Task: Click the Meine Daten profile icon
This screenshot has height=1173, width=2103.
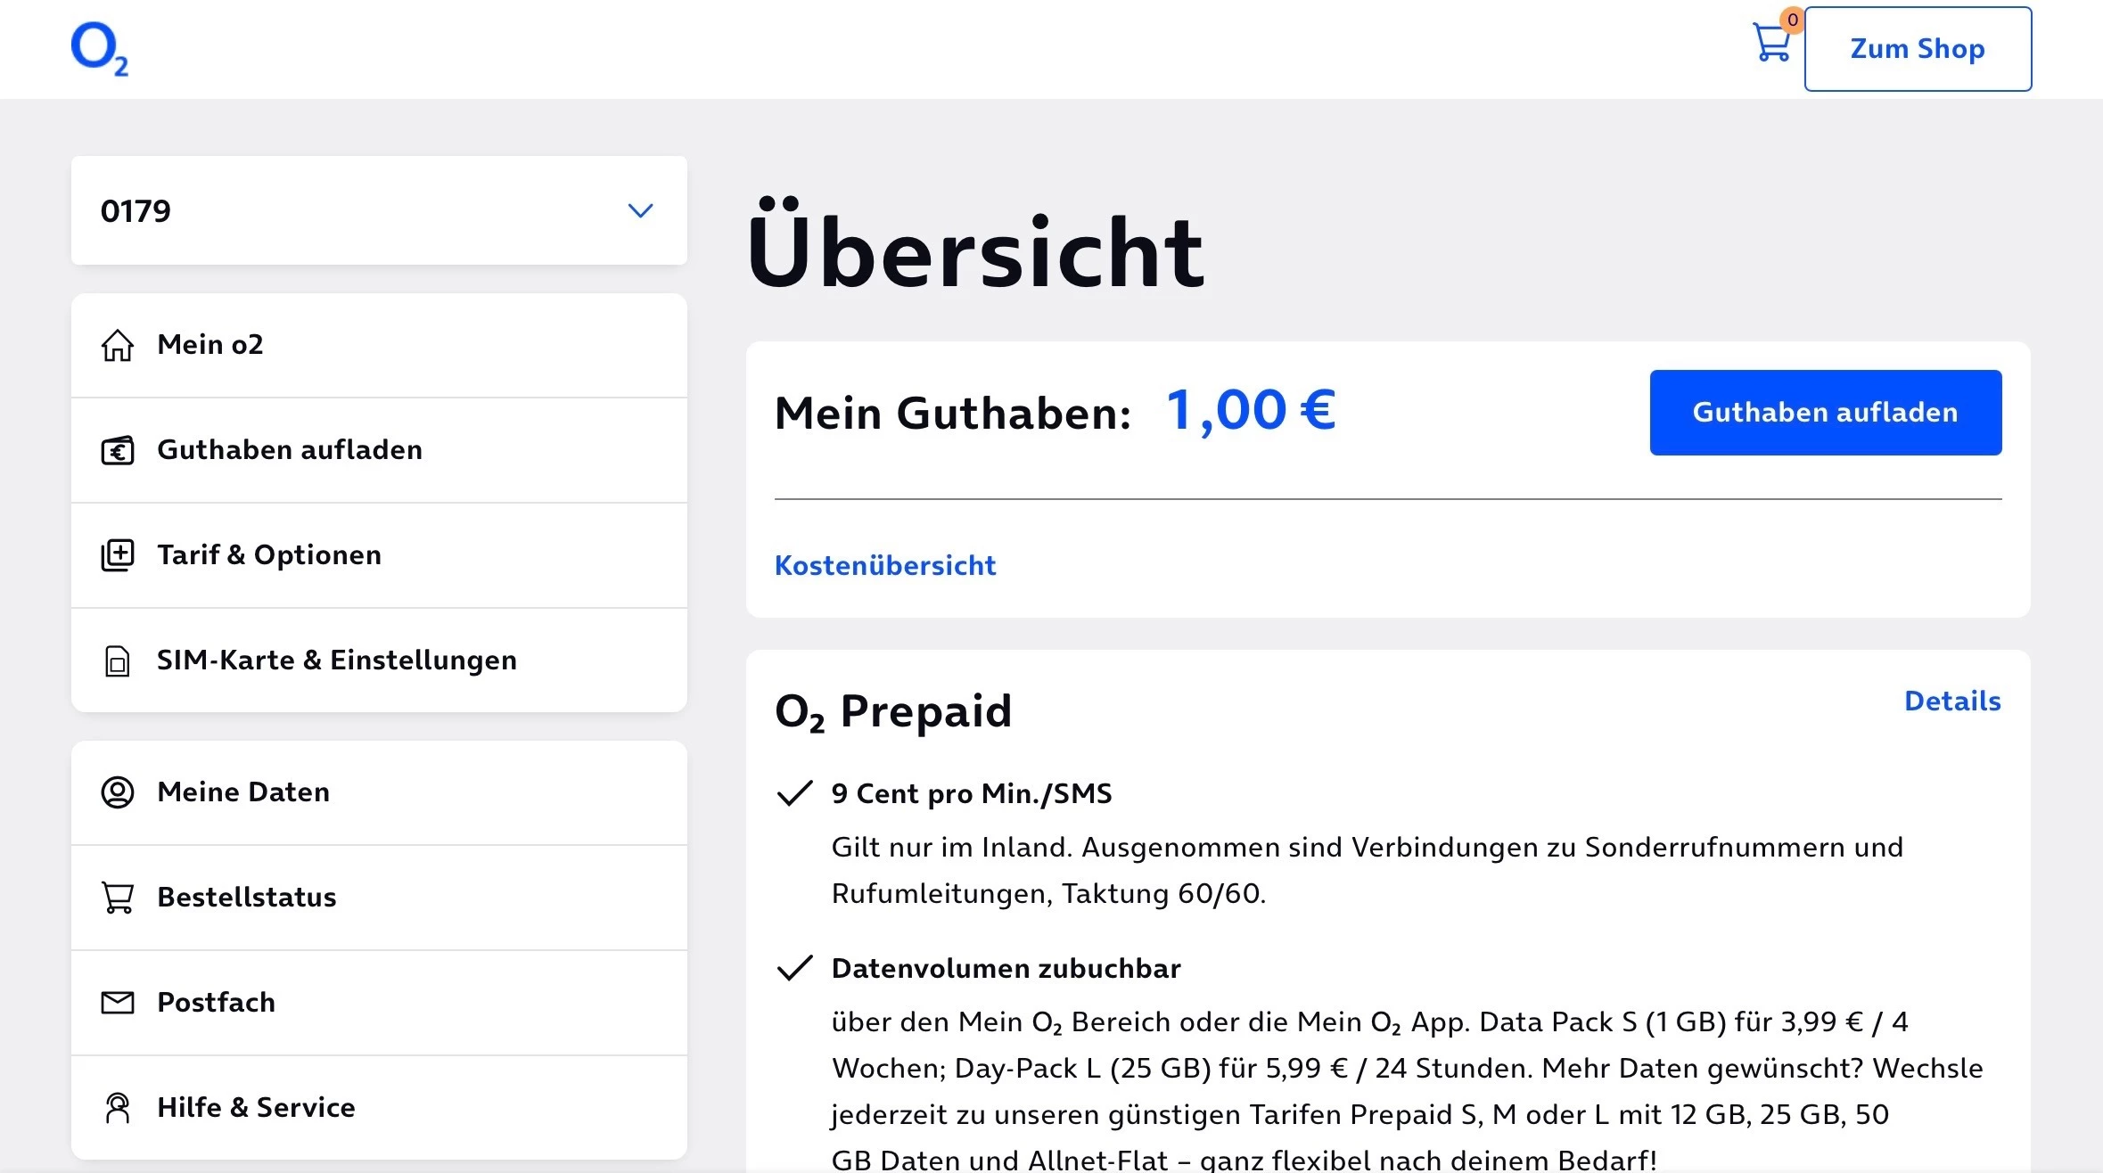Action: (117, 792)
